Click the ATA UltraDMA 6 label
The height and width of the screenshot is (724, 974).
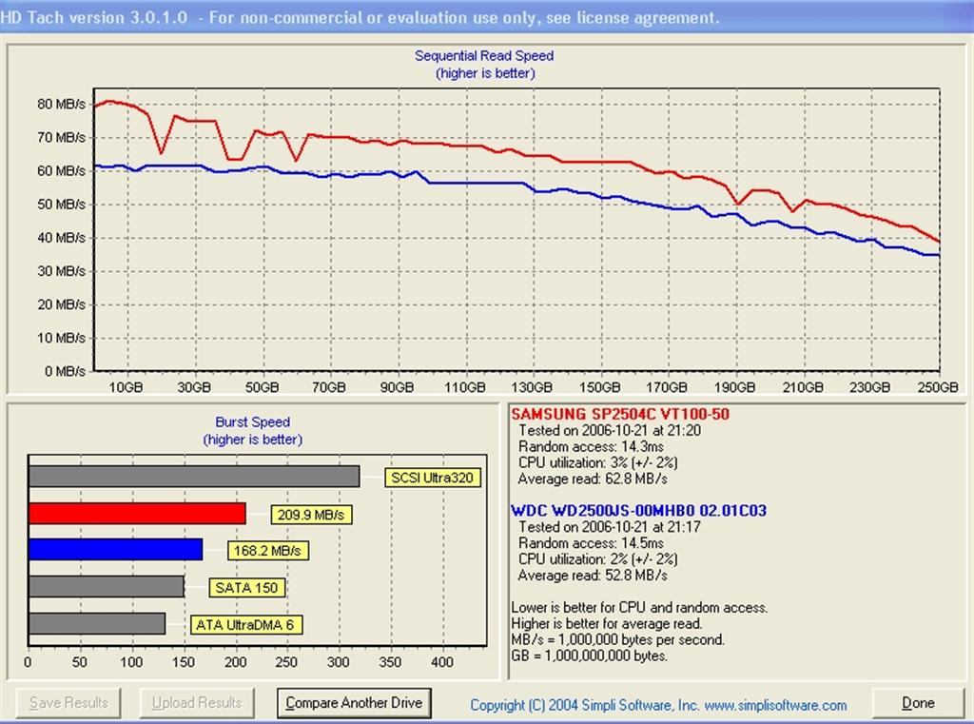click(245, 624)
